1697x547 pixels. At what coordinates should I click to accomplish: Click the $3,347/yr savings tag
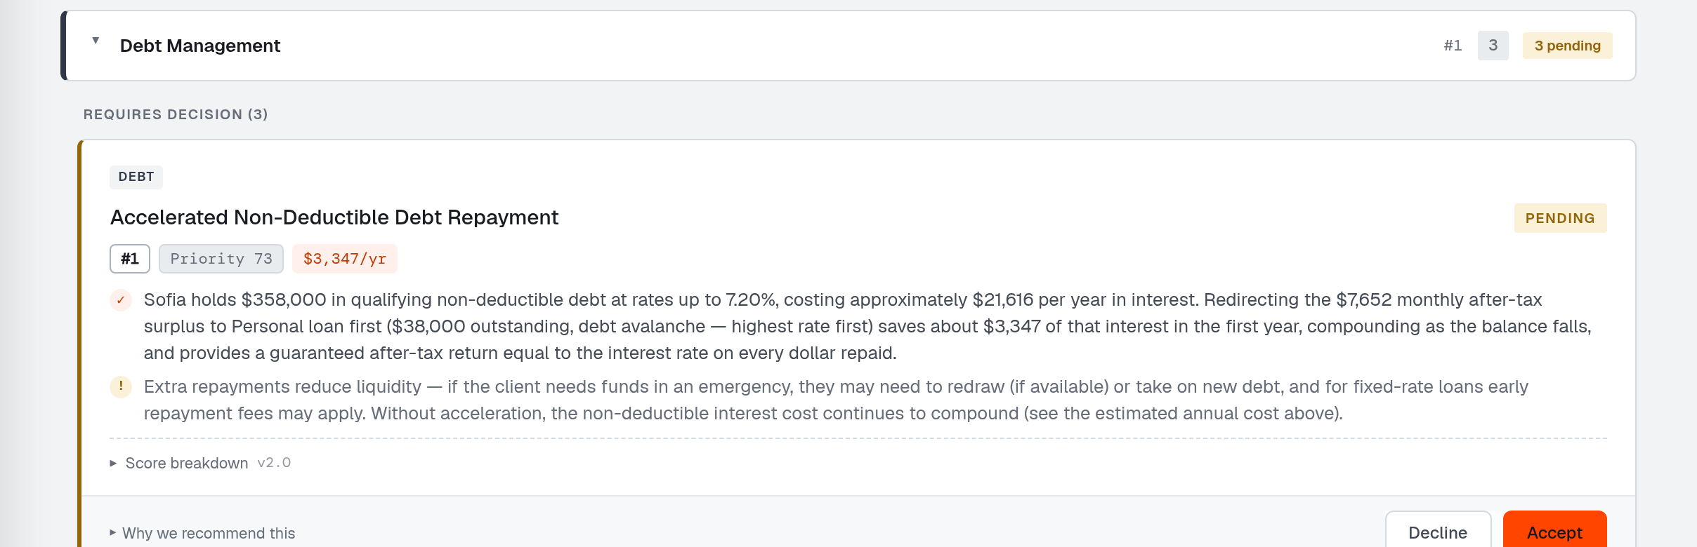point(345,259)
